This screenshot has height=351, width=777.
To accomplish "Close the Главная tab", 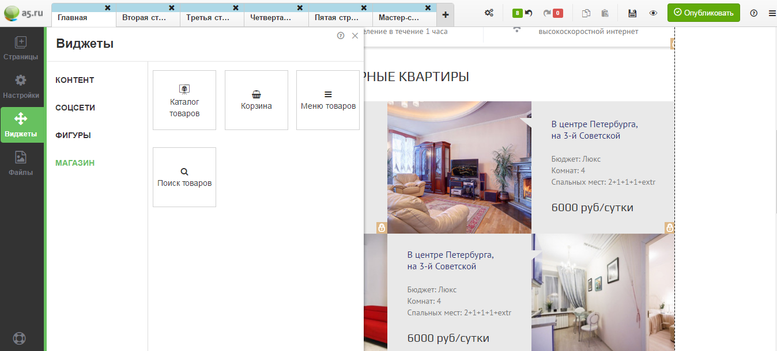I will [108, 7].
